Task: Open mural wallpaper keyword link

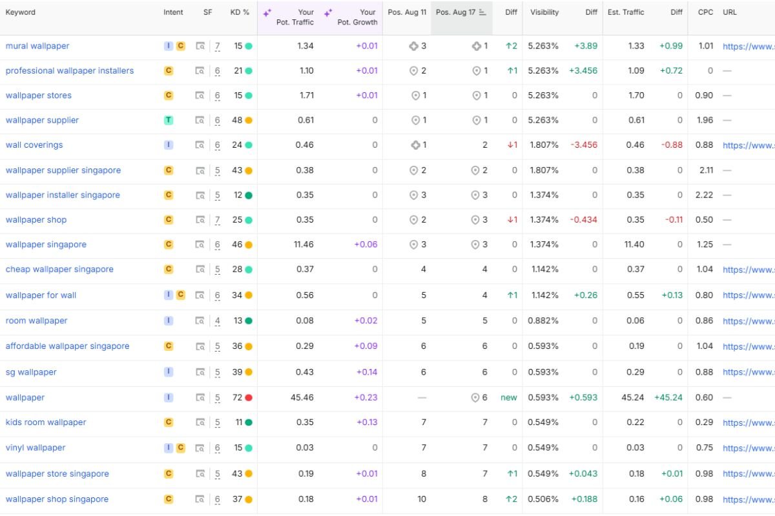Action: 37,46
